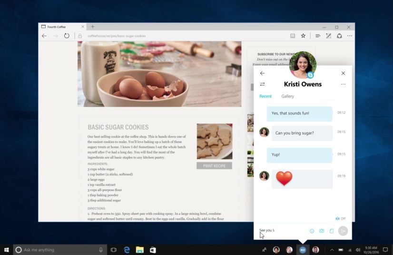
Task: Click the Cortana 'Ask me anything' search box
Action: pyautogui.click(x=60, y=250)
